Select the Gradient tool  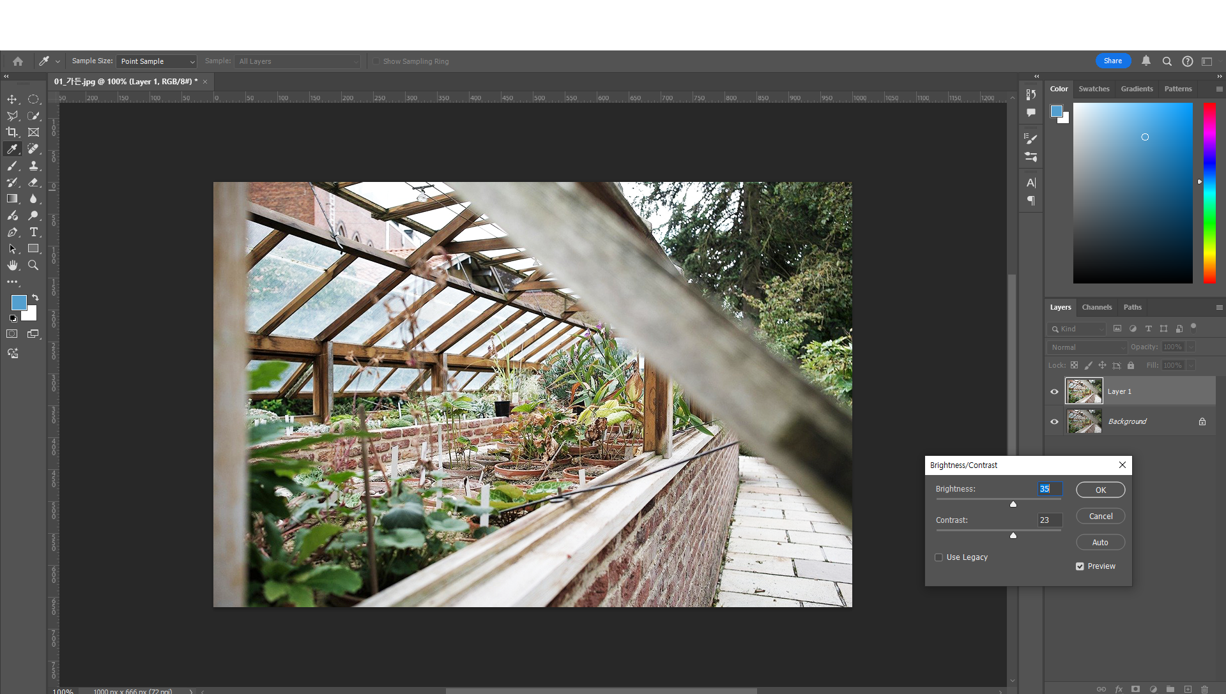[12, 199]
